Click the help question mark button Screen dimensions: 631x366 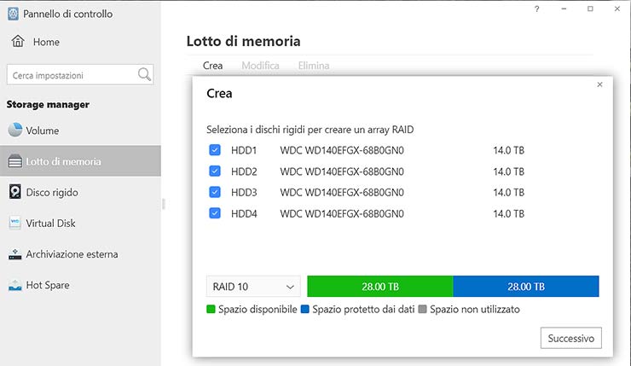point(536,9)
